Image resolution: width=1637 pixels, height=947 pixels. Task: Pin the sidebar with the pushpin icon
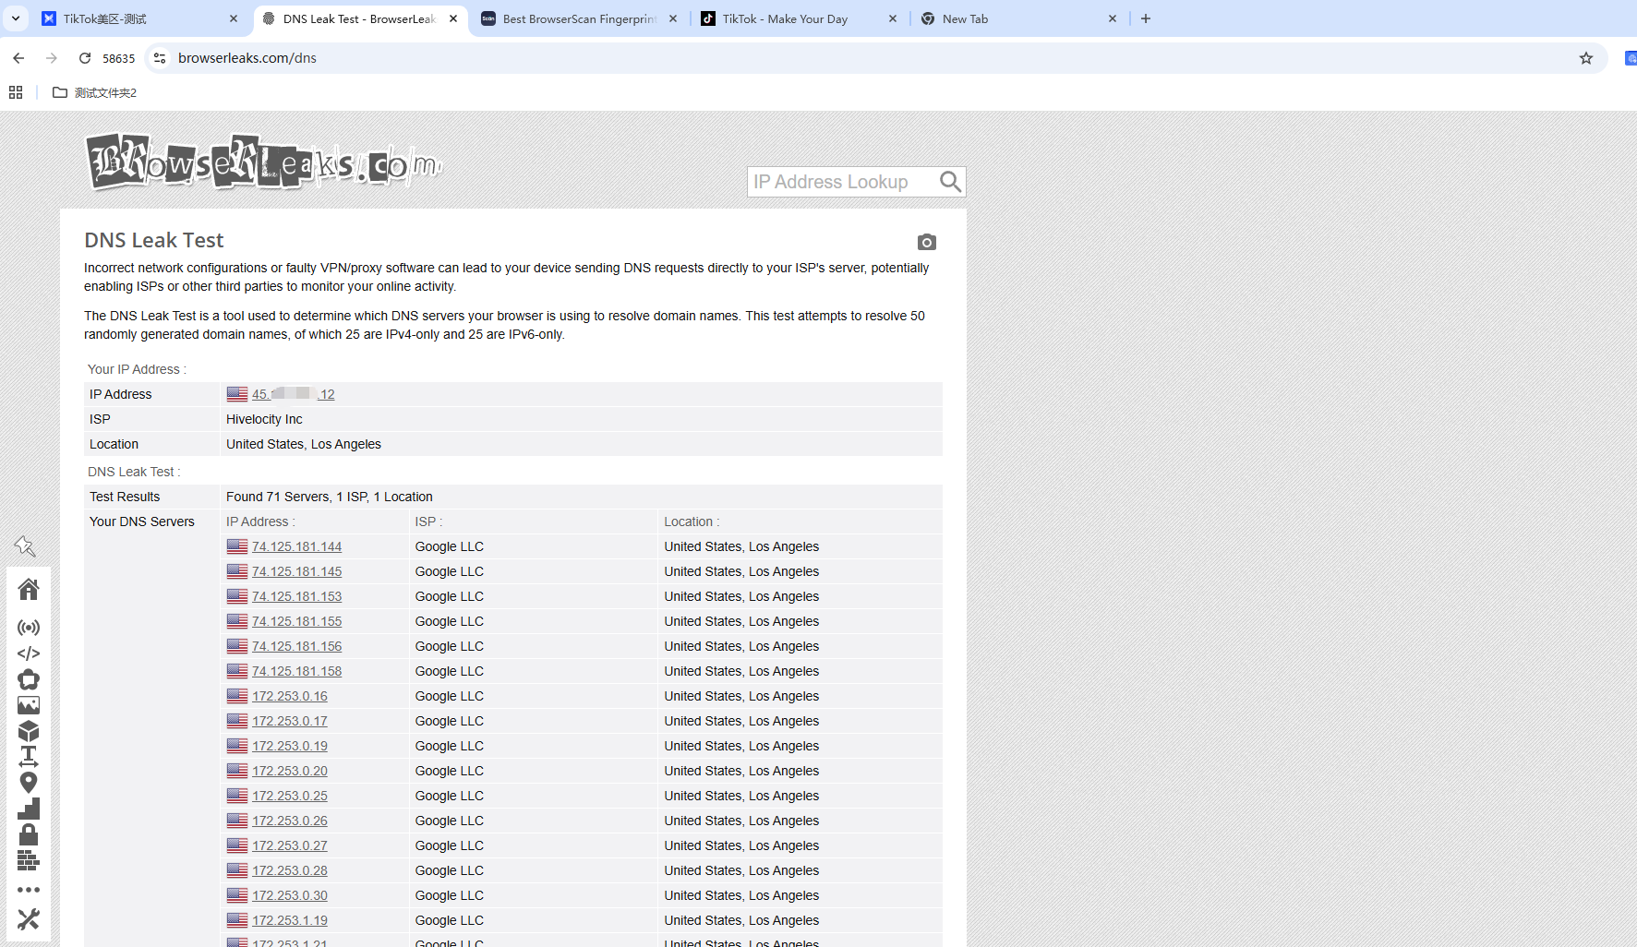click(x=25, y=545)
